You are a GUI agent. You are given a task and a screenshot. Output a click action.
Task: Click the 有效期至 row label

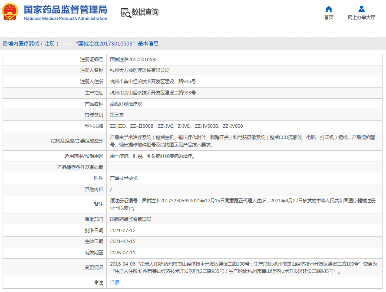(94, 253)
